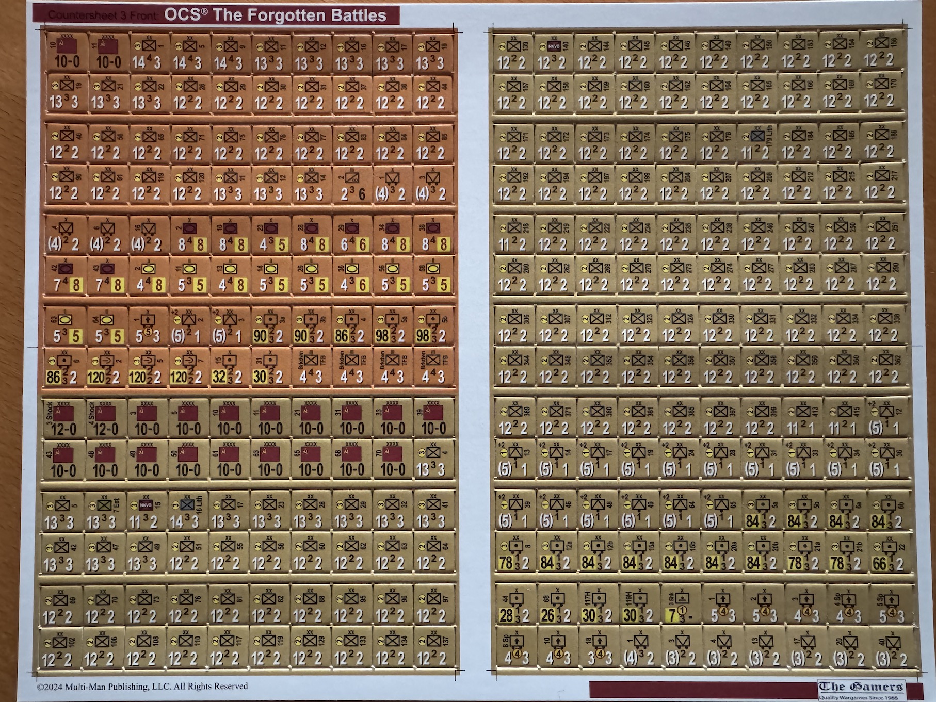Click the Multi-Man Publishing copyright text
The image size is (936, 702).
point(142,686)
